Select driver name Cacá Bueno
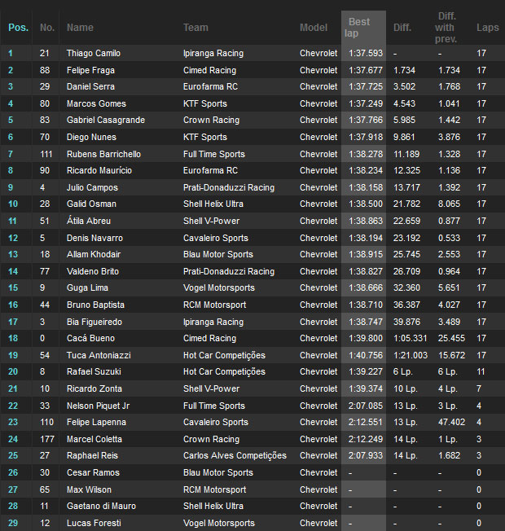 click(90, 338)
